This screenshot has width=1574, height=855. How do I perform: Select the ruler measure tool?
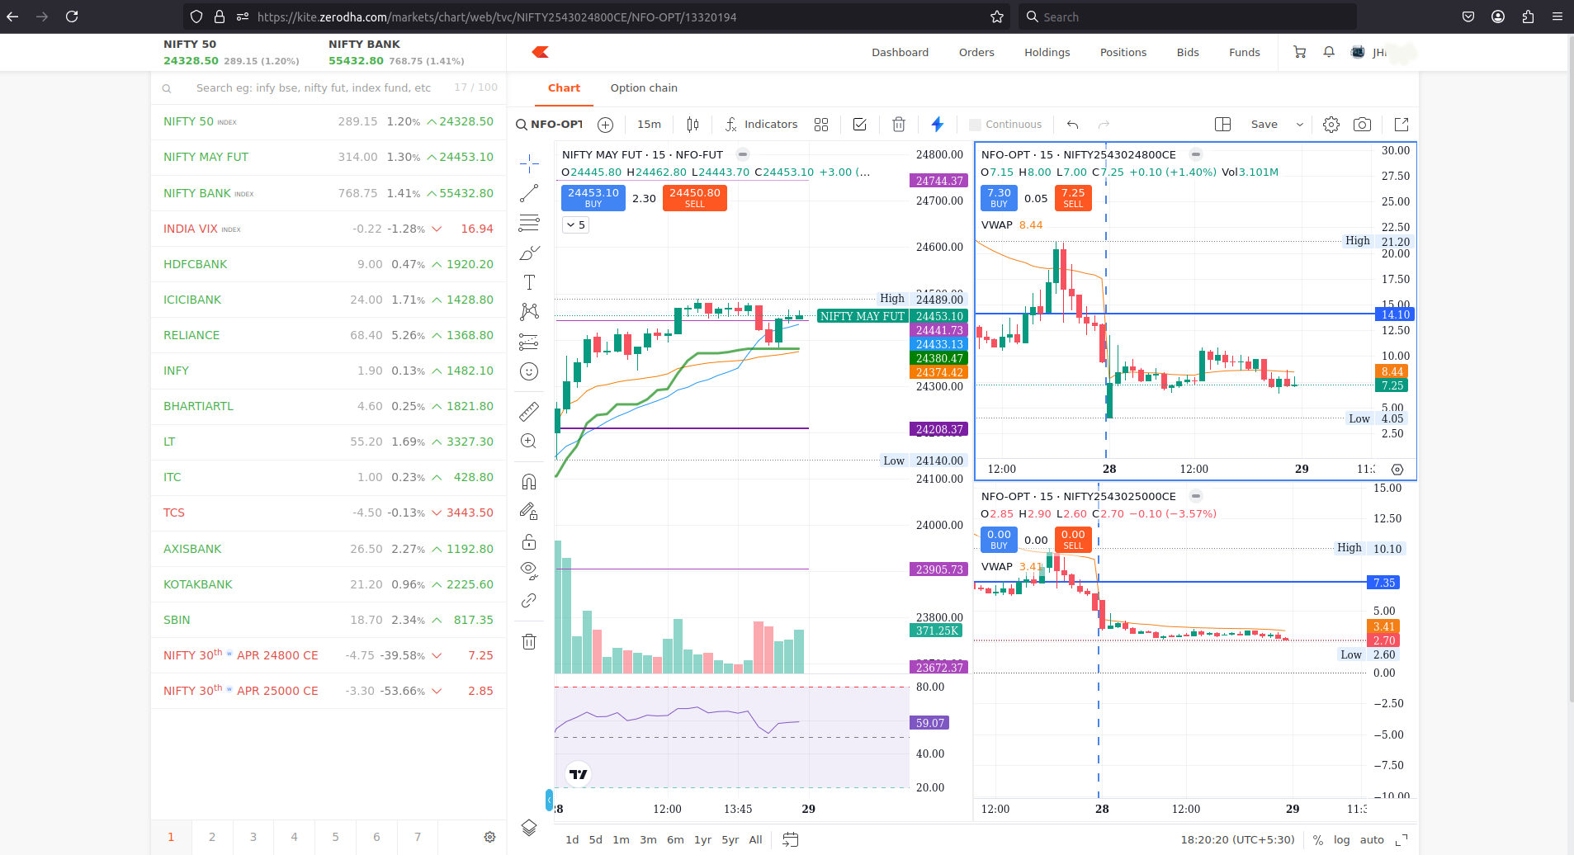coord(529,410)
